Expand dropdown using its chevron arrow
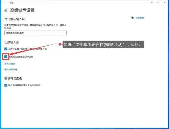The height and width of the screenshot is (129, 169). (x=64, y=33)
